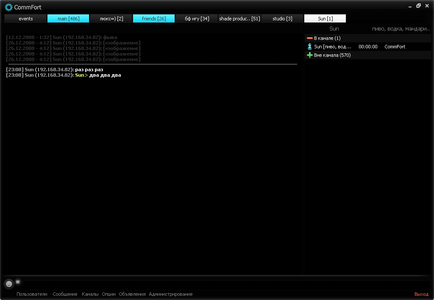This screenshot has height=300, width=434.
Task: Click the small image insert icon
Action: coord(18,282)
